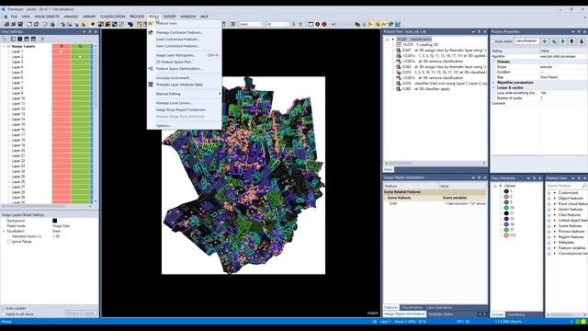Viewport: 588px width, 331px height.
Task: Click the add process green plus icon
Action: coord(545,41)
